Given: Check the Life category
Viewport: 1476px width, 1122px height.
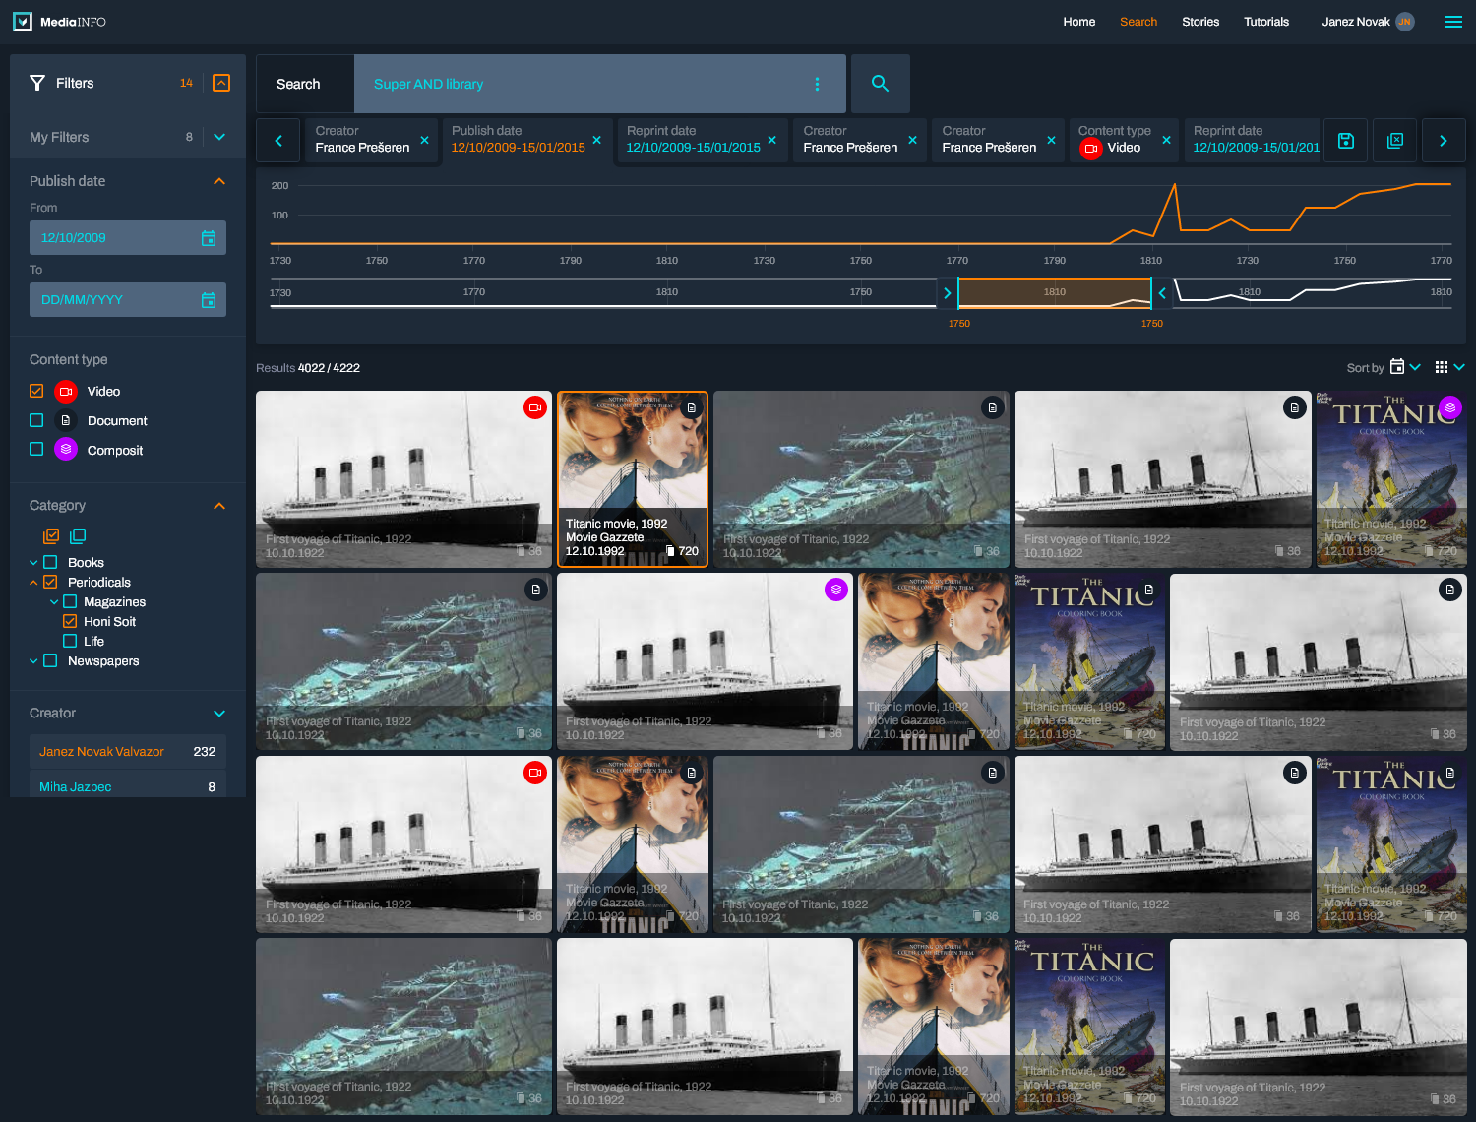Looking at the screenshot, I should point(70,641).
